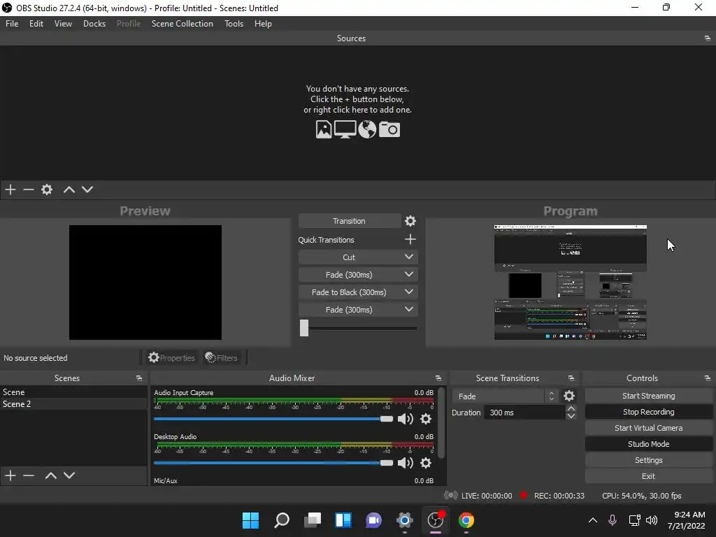Click Desktop Audio volume slider

point(273,463)
